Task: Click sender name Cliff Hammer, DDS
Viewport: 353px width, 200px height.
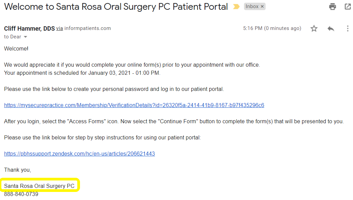Action: 29,29
